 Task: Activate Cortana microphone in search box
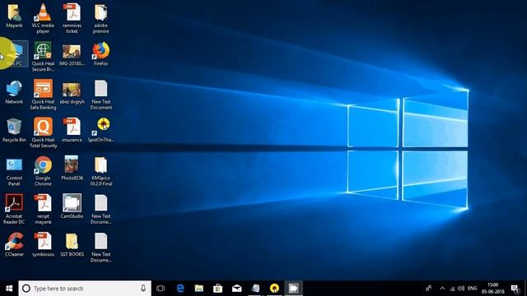pyautogui.click(x=143, y=289)
